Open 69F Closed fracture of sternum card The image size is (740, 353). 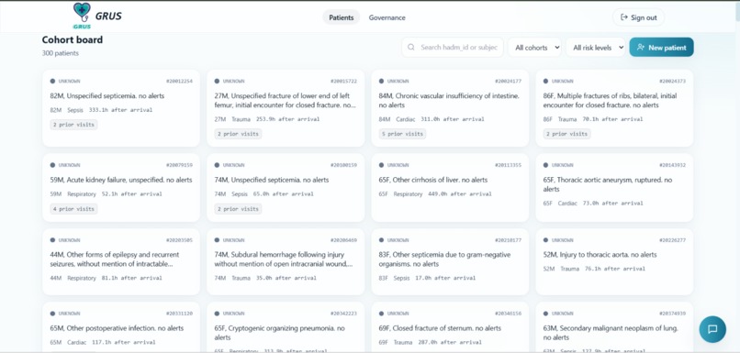click(x=450, y=327)
